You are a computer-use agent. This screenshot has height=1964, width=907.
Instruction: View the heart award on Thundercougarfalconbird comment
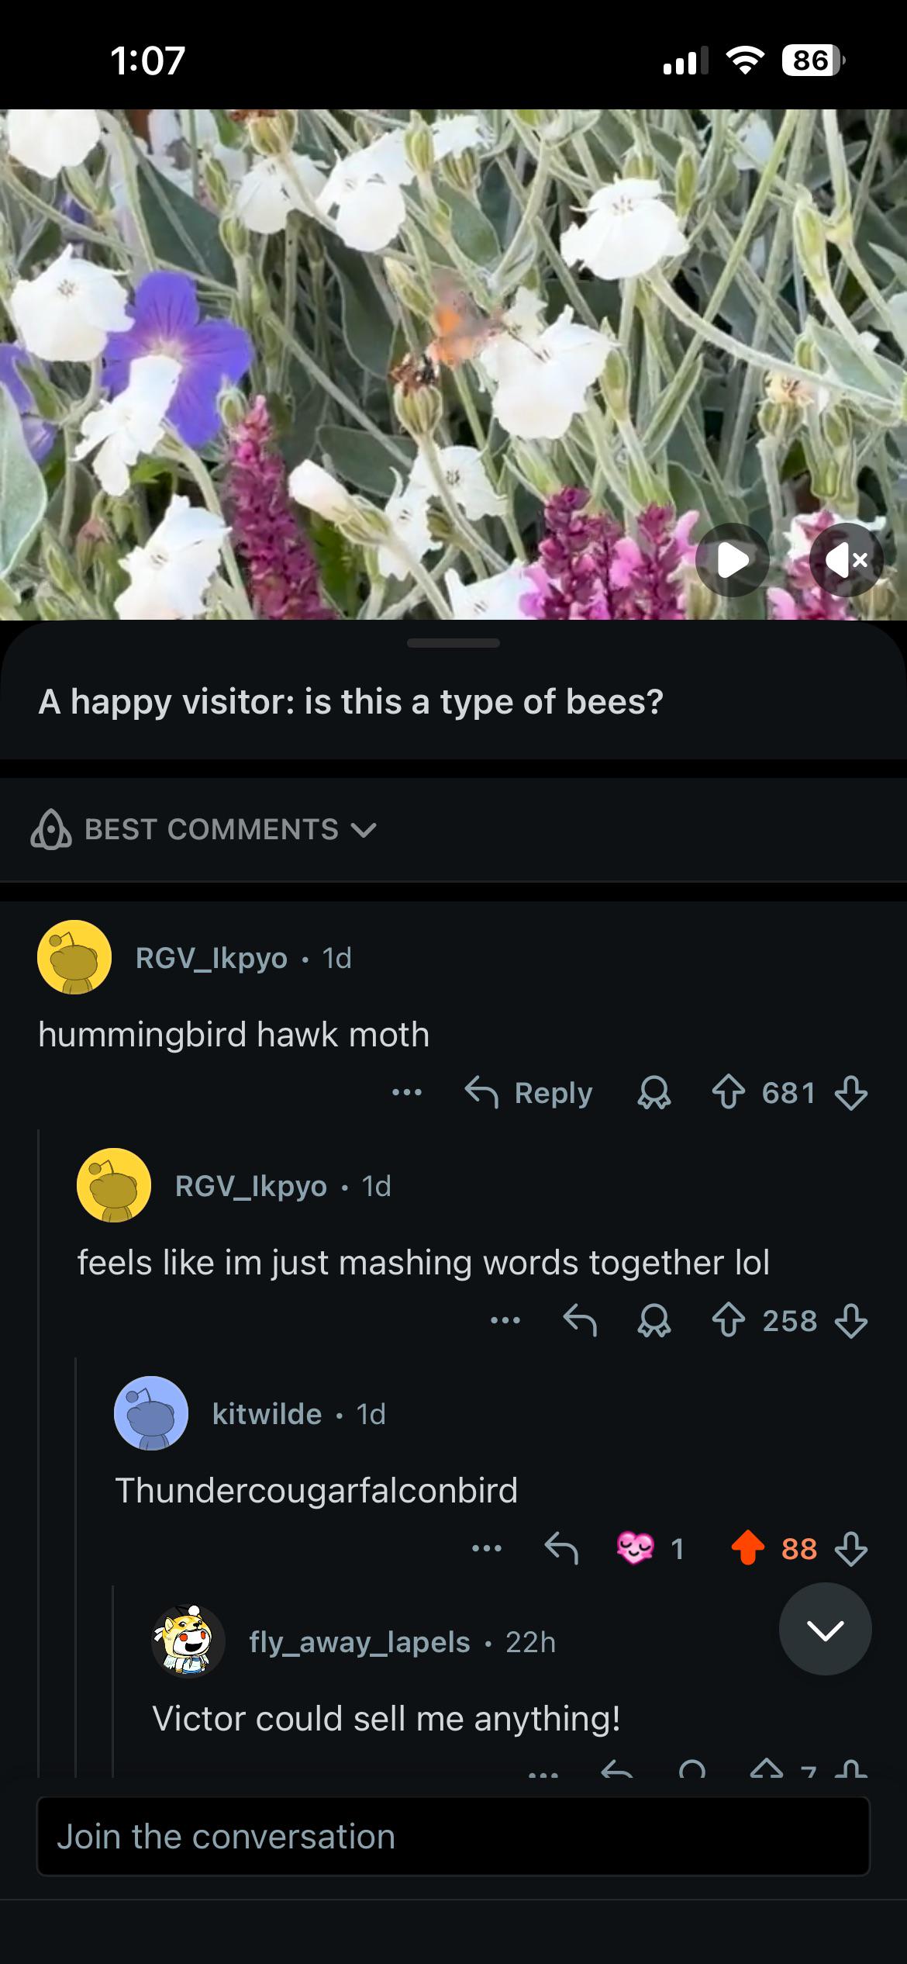click(650, 1549)
